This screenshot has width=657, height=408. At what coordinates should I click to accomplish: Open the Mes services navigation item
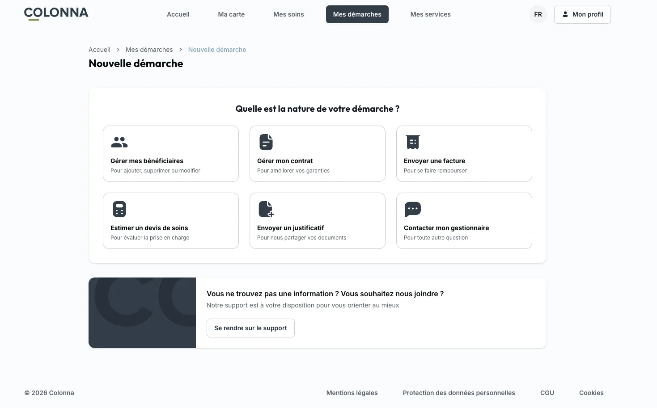(x=430, y=14)
